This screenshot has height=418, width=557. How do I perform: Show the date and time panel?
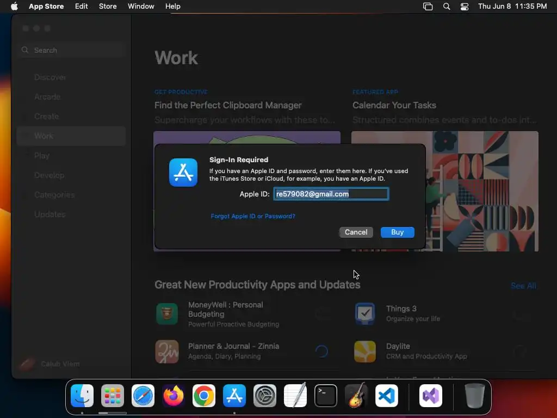pos(512,6)
